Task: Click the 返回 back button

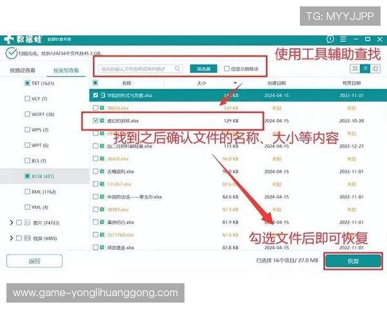Action: point(34,261)
